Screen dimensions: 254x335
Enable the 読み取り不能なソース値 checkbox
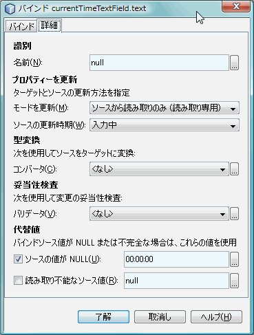[x=18, y=281]
